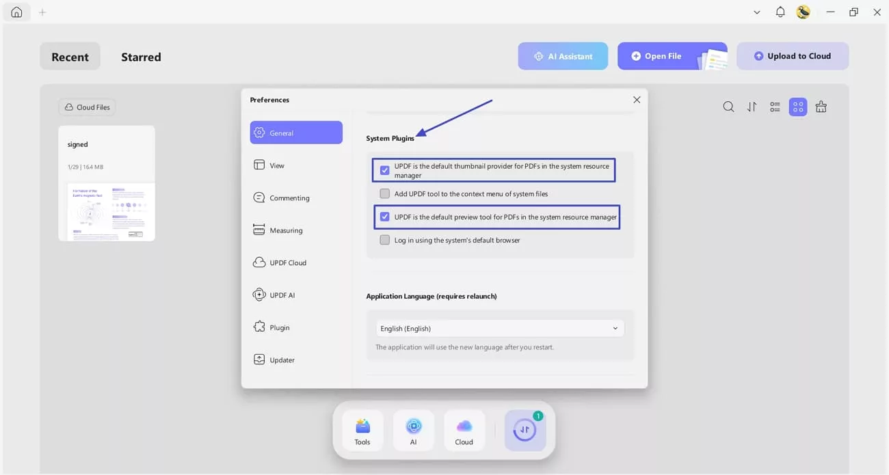889x475 pixels.
Task: Click the search magnifier icon
Action: click(728, 107)
